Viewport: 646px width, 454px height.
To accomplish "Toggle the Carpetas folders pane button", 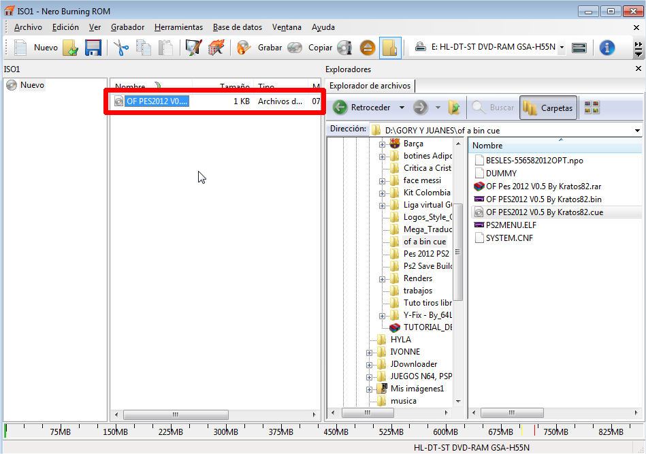I will [548, 108].
